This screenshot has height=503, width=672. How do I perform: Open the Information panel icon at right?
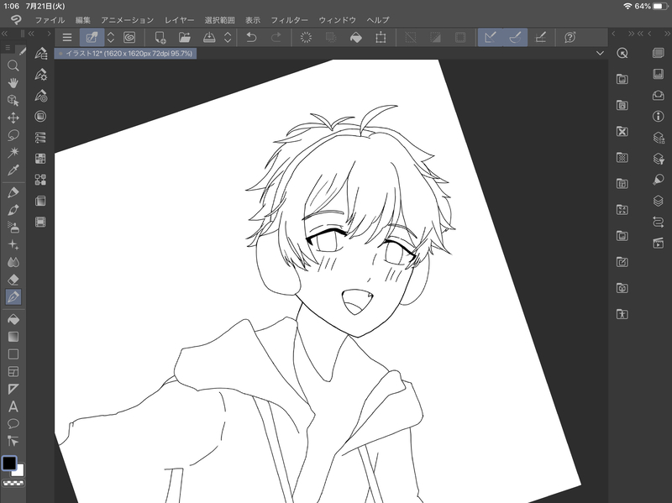tap(659, 116)
